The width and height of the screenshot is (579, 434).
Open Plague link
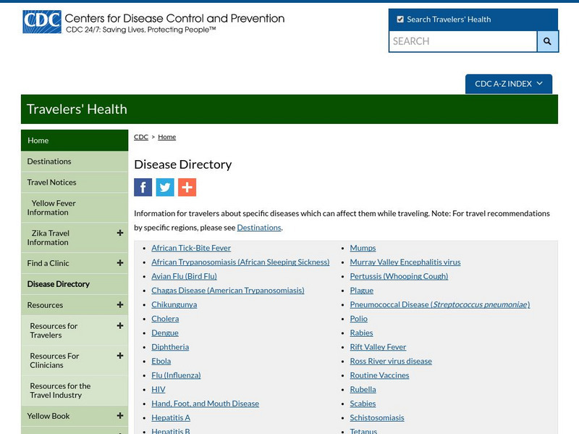(362, 291)
